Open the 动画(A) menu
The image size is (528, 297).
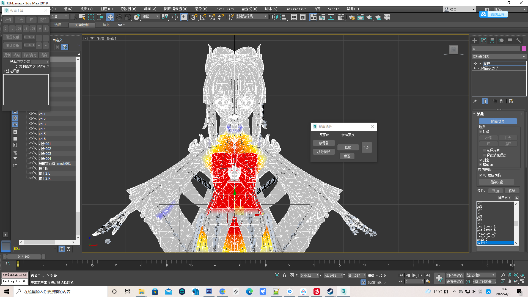pyautogui.click(x=150, y=9)
